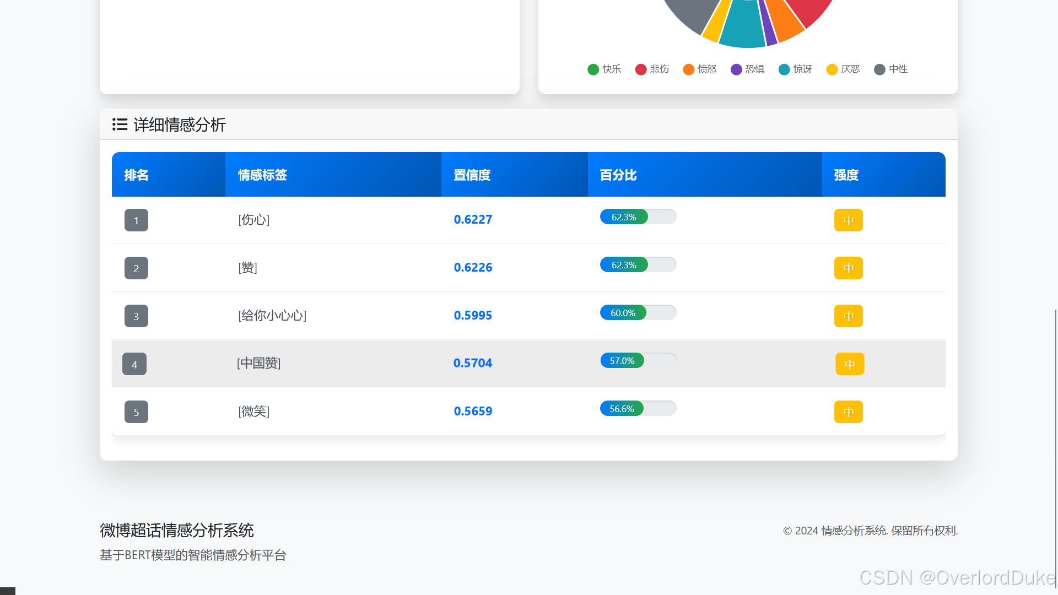1058x595 pixels.
Task: Click the gray 中性 pie slice
Action: (695, 13)
